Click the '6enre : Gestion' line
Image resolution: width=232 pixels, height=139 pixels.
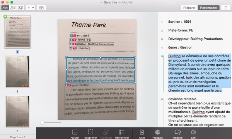click(180, 47)
